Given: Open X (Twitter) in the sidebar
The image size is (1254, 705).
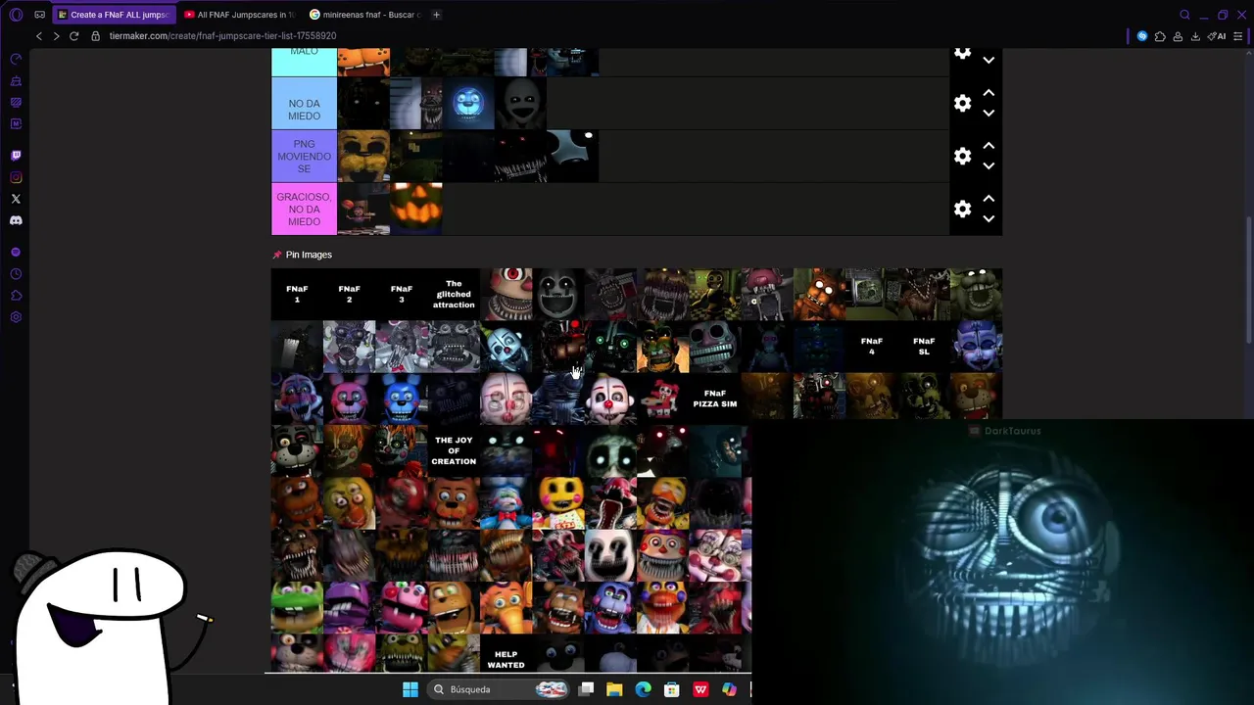Looking at the screenshot, I should point(16,199).
